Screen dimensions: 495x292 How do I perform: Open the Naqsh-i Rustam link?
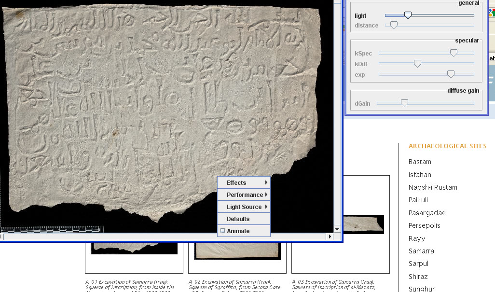(433, 187)
